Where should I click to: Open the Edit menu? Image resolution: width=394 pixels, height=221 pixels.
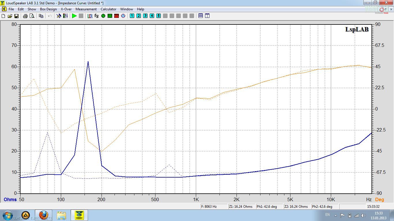pyautogui.click(x=21, y=9)
